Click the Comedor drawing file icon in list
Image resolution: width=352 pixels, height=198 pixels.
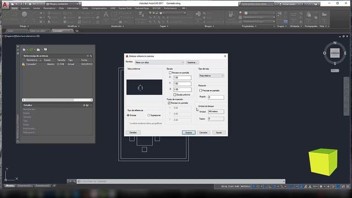pyautogui.click(x=24, y=64)
